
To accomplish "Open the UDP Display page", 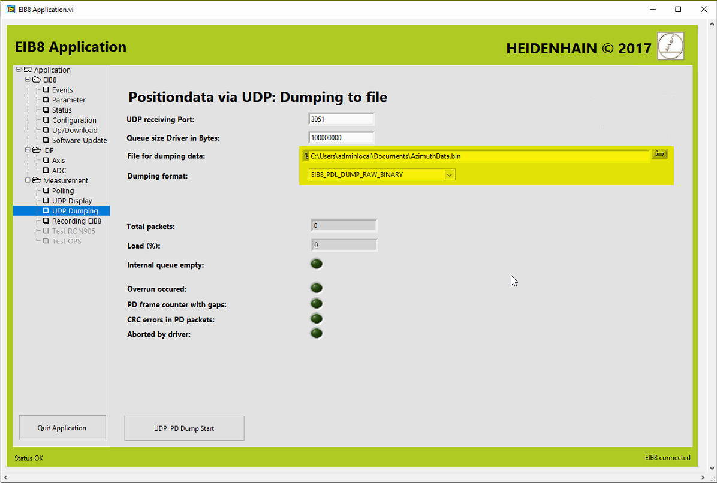I will [x=72, y=201].
